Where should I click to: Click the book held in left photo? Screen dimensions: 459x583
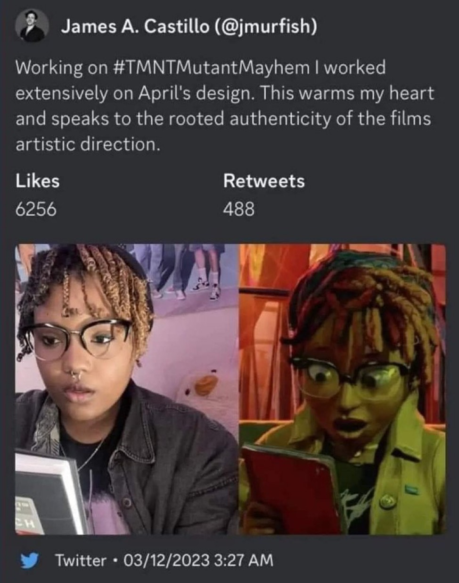(x=47, y=493)
